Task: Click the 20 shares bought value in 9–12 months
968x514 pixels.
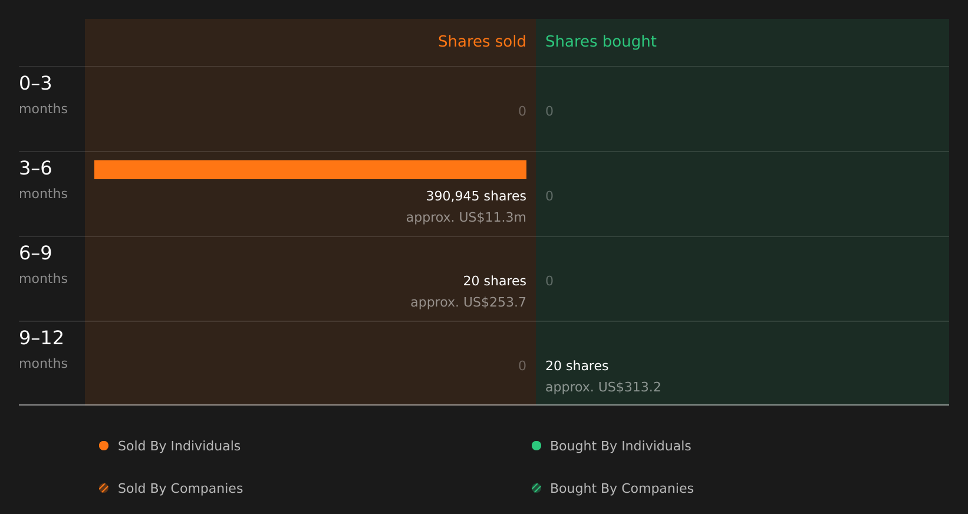Action: pyautogui.click(x=577, y=366)
